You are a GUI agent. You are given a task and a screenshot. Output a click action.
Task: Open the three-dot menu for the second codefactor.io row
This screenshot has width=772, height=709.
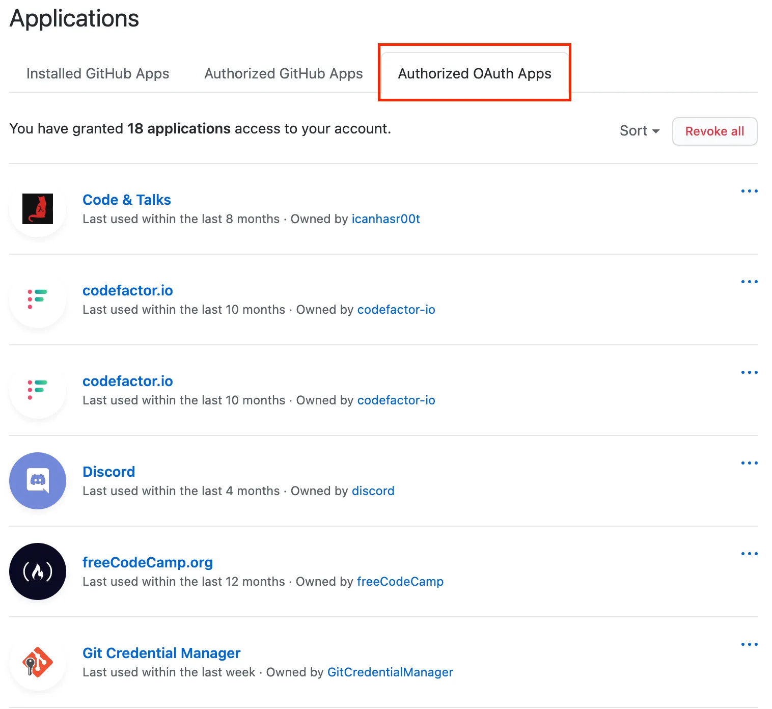(x=749, y=372)
